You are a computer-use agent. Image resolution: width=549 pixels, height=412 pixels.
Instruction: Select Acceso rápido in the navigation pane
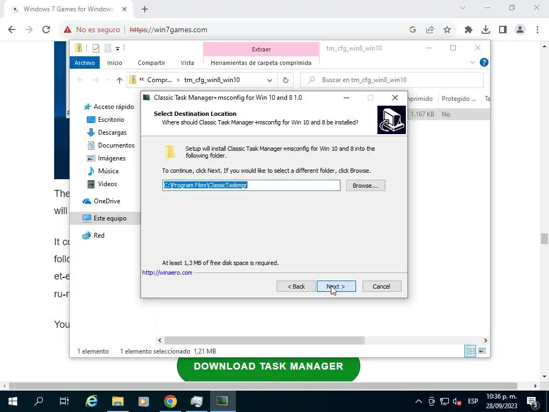109,107
